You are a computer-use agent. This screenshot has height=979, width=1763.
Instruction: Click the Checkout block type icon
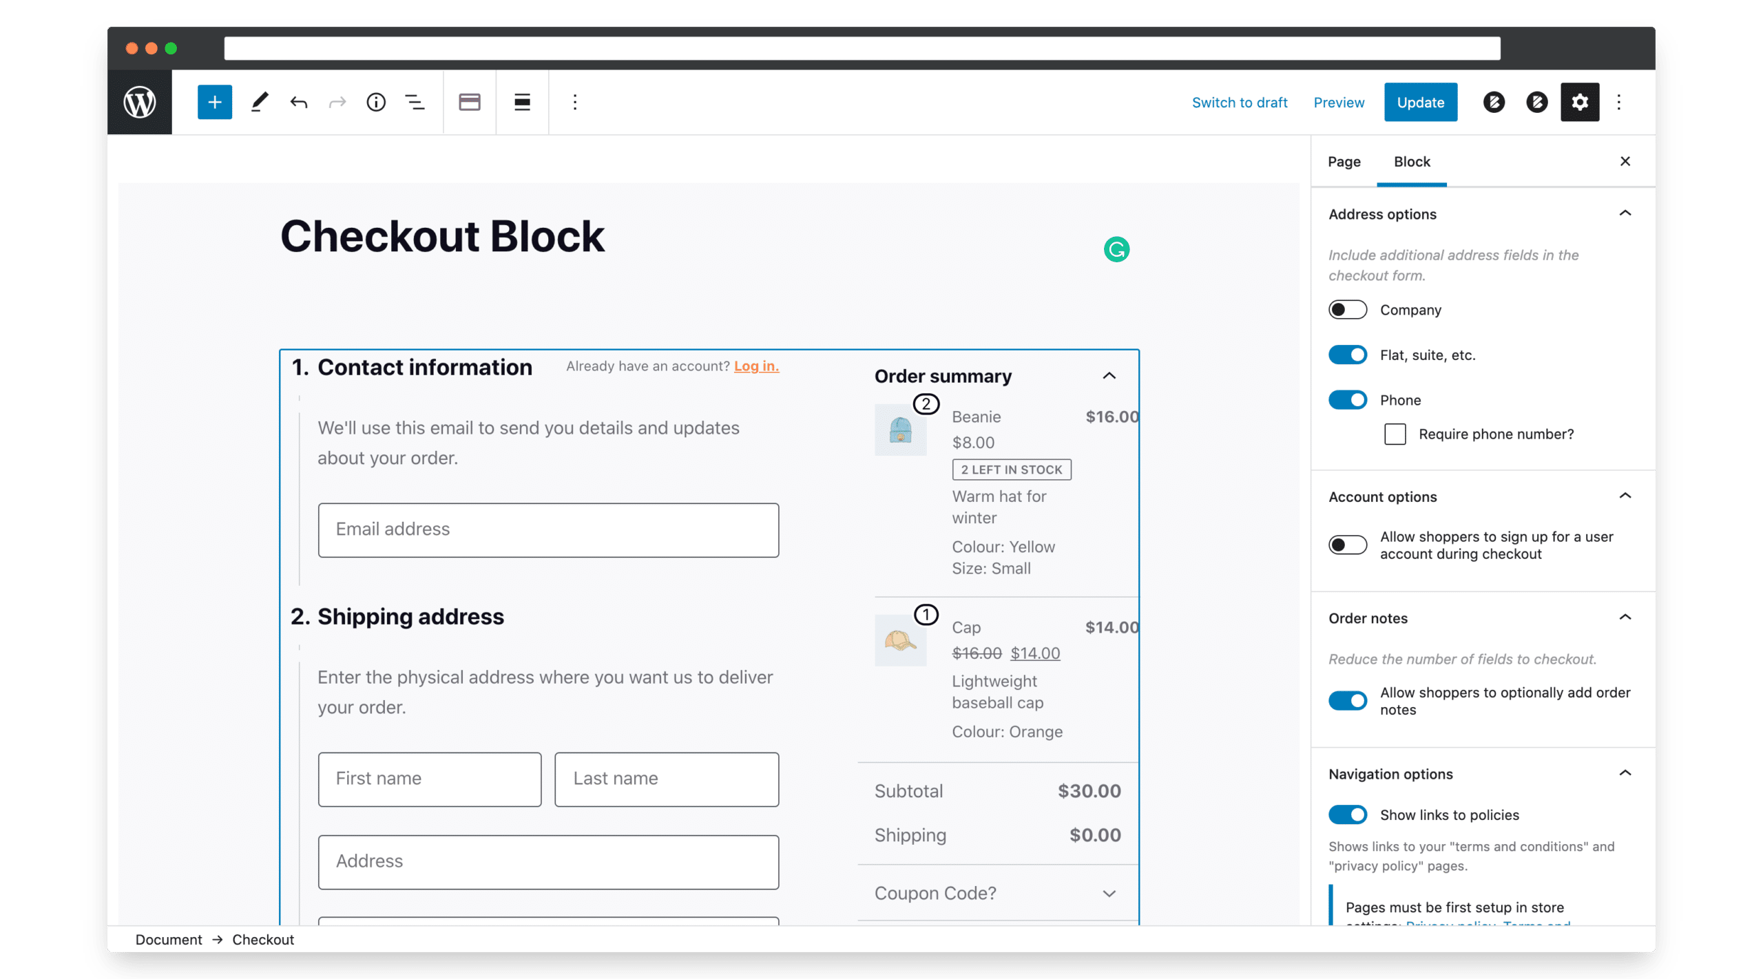click(470, 102)
